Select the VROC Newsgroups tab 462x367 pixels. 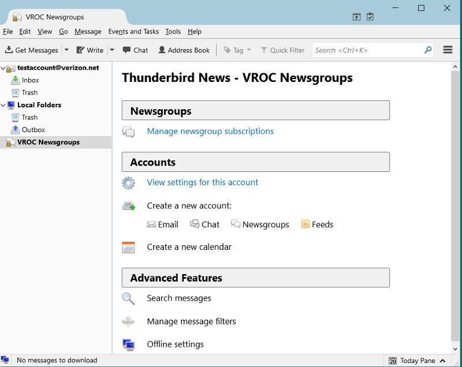click(x=66, y=17)
